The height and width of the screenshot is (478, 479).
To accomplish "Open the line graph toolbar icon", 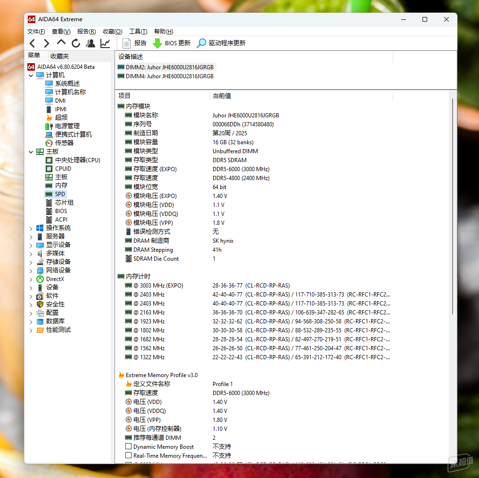I will point(105,43).
